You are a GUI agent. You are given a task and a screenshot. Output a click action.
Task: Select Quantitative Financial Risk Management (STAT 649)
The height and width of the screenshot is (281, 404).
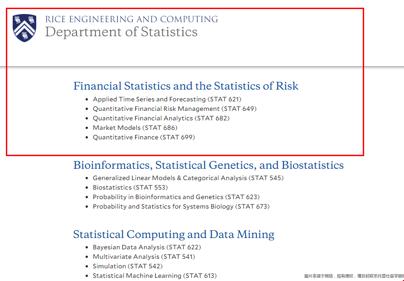tap(175, 109)
